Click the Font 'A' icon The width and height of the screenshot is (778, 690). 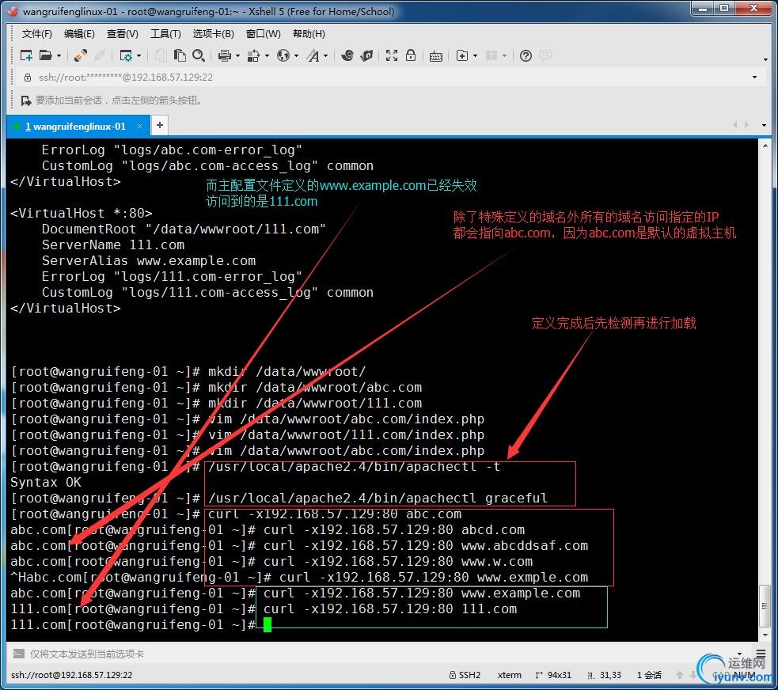(313, 55)
